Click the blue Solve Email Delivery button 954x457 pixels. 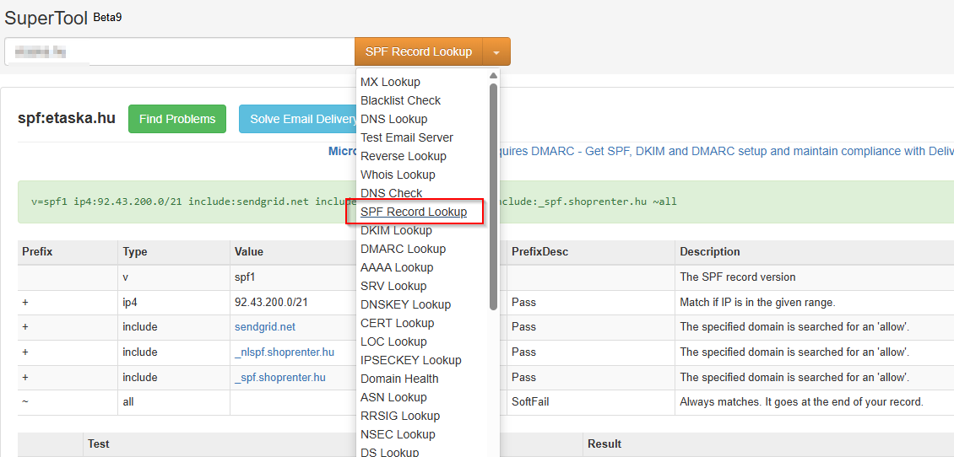point(298,119)
